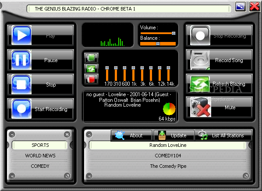262x191 pixels.
Task: Click the 6k equalizer slider
Action: click(151, 74)
